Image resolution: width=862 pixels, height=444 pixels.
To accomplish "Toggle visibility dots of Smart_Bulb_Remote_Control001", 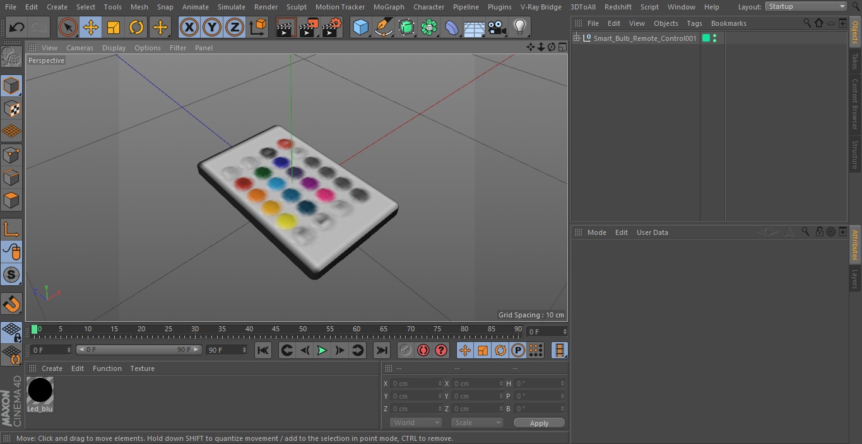I will coord(714,38).
